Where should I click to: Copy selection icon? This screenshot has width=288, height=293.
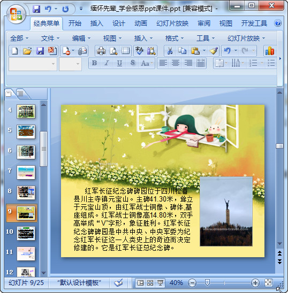182,51
